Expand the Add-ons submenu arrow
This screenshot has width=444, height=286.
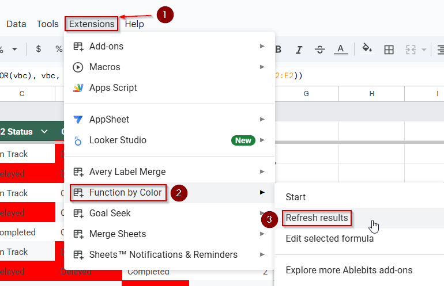pos(262,46)
